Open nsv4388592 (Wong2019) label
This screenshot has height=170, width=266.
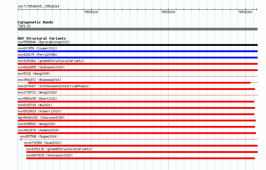[x=37, y=124]
